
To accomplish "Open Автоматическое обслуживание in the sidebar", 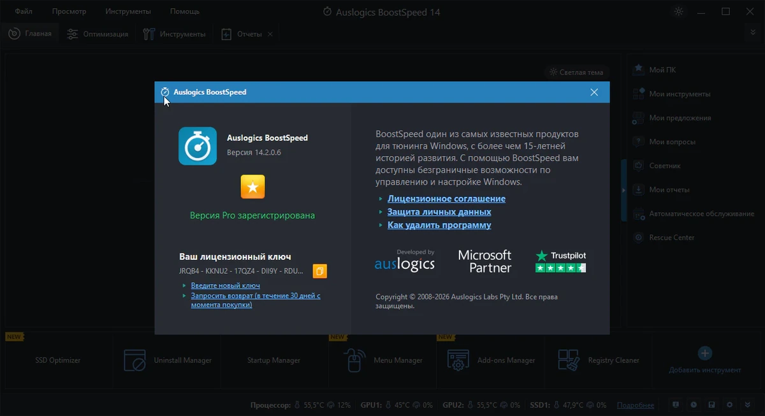I will (x=694, y=213).
